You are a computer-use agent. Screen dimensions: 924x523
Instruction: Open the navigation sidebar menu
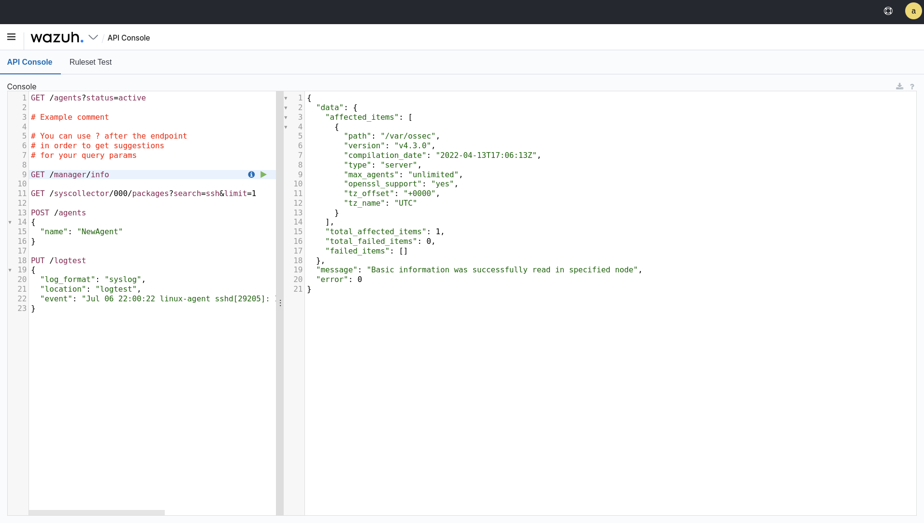pyautogui.click(x=11, y=37)
